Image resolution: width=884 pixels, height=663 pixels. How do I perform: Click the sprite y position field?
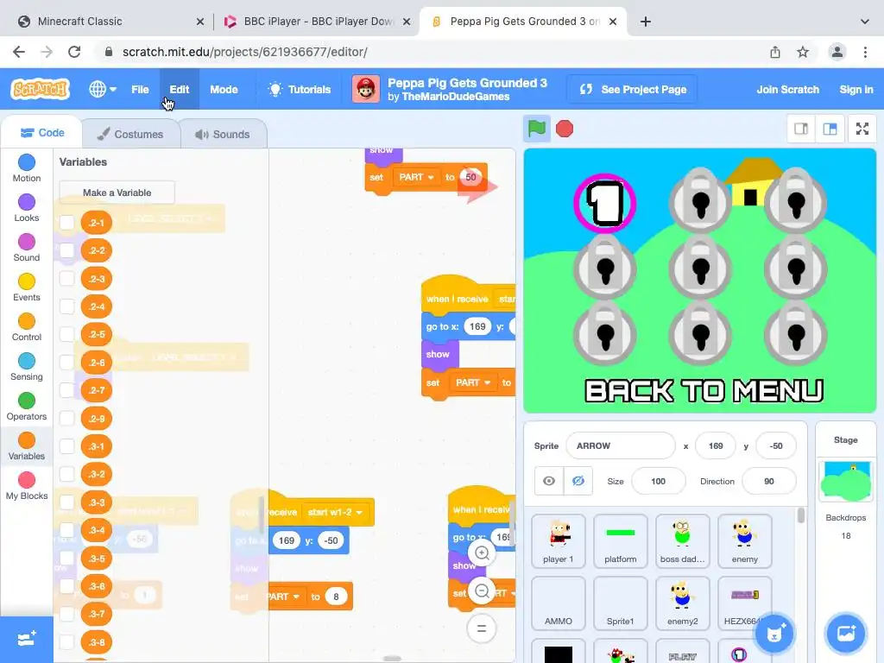(776, 445)
